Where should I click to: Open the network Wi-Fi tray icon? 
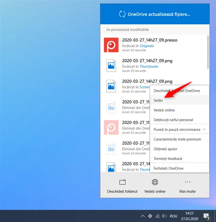[157, 216]
